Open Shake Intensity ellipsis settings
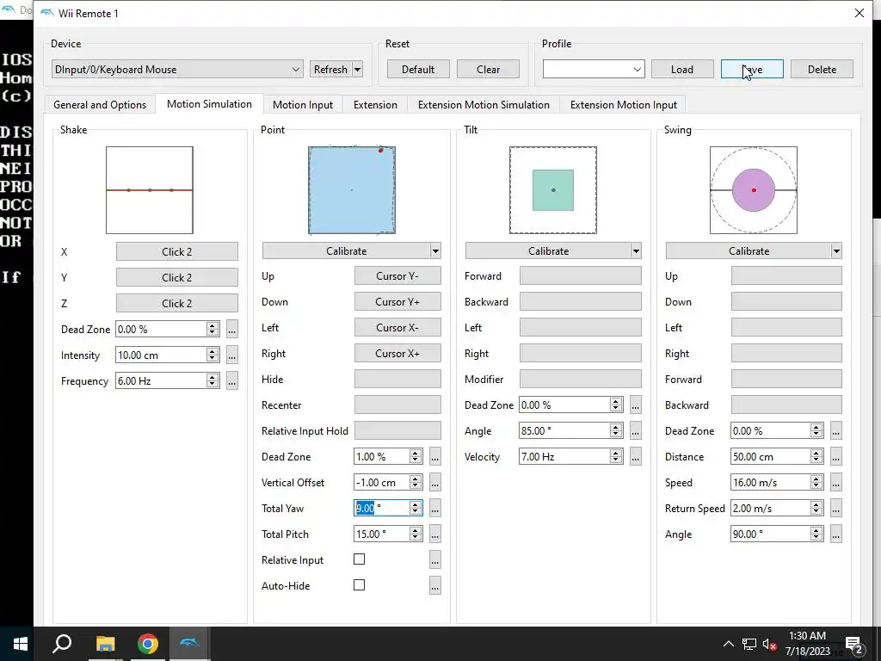 click(x=232, y=355)
